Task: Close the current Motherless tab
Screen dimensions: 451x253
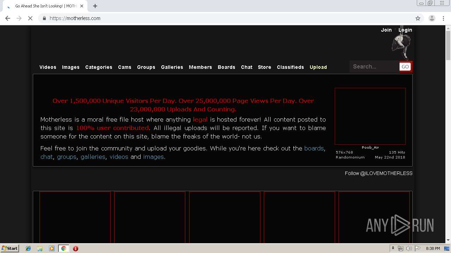Action: [x=82, y=6]
